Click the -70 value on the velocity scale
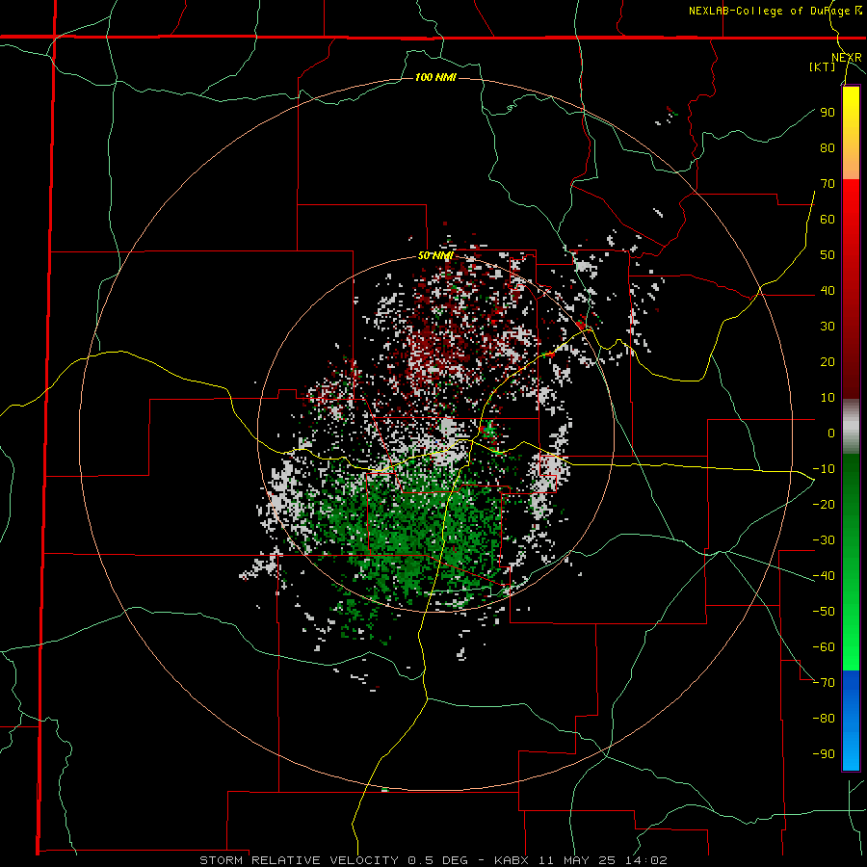Viewport: 867px width, 867px height. [x=824, y=683]
